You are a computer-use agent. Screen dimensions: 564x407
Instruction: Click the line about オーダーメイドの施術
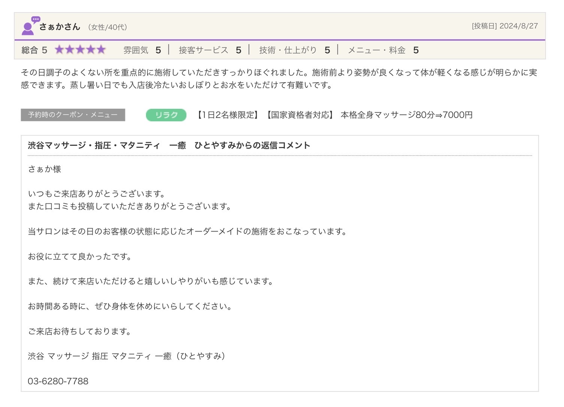[x=188, y=231]
